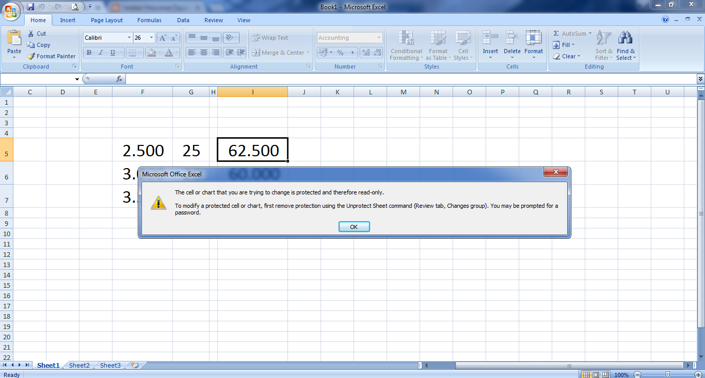705x378 pixels.
Task: Switch to the Page Layout ribbon tab
Action: point(107,20)
